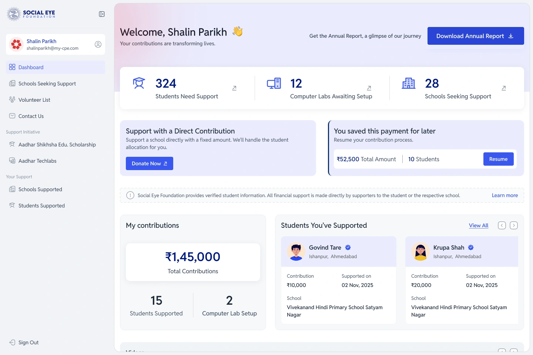Open Students Need Support arrow icon
Image resolution: width=533 pixels, height=355 pixels.
pos(234,88)
